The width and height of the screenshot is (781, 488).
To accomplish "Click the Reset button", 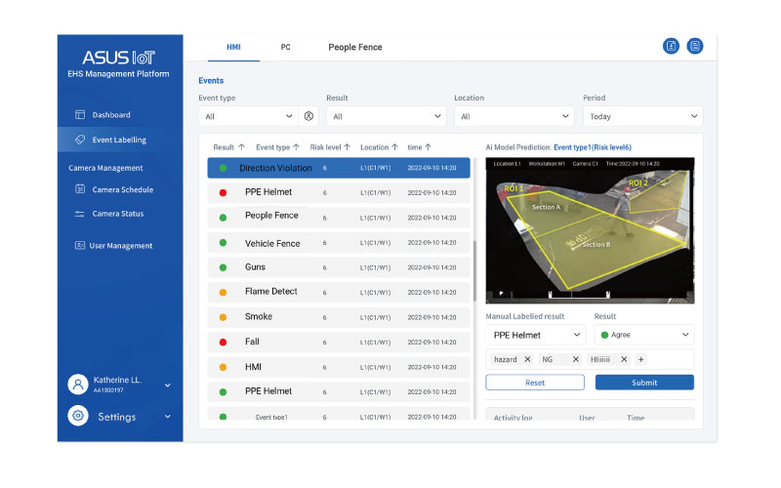I will pyautogui.click(x=535, y=383).
